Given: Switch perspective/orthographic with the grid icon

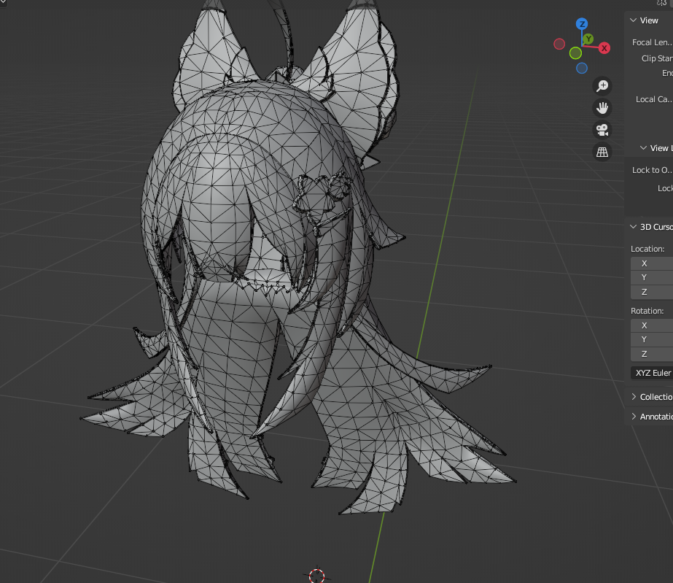Looking at the screenshot, I should (x=602, y=152).
